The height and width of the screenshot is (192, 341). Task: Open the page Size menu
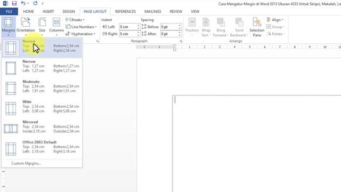[x=42, y=27]
